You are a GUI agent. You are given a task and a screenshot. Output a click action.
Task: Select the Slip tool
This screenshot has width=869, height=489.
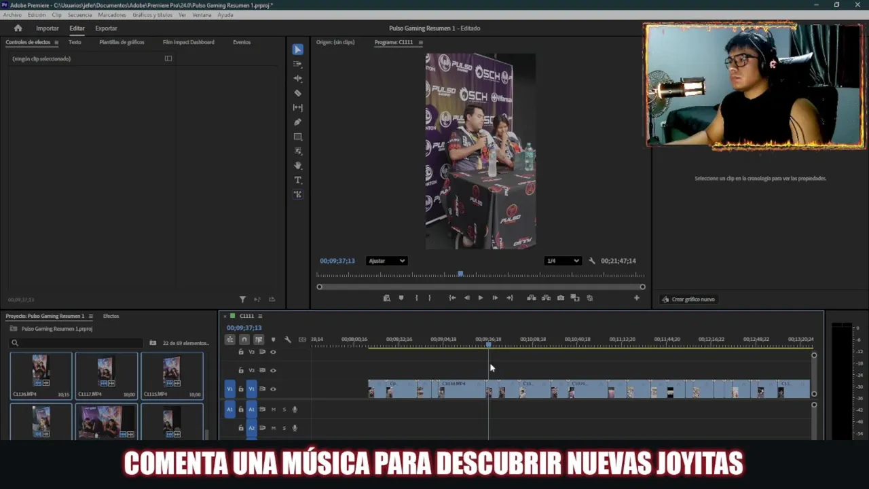[297, 107]
